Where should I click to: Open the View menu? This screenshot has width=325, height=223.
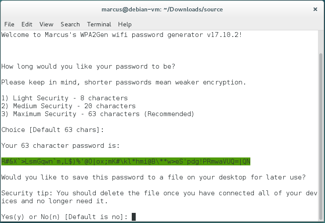pyautogui.click(x=46, y=24)
